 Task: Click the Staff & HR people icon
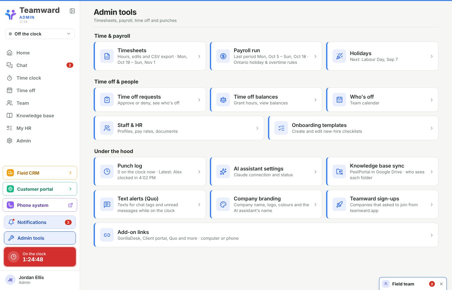click(107, 128)
